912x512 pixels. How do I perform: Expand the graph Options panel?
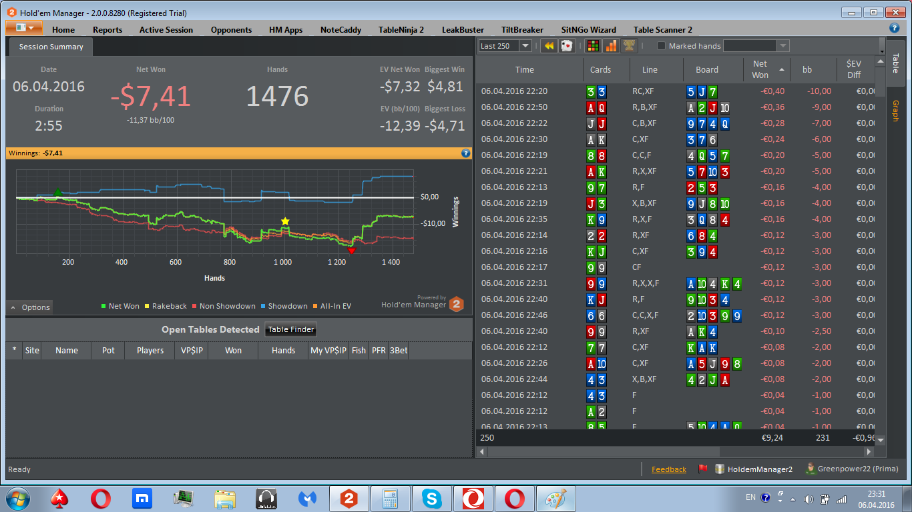coord(30,307)
